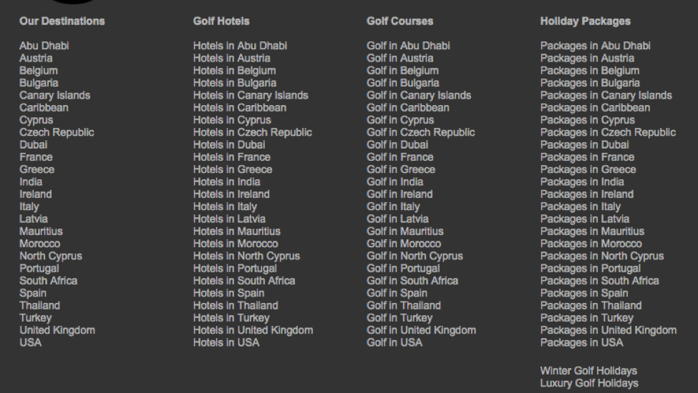Open Golf in Bulgaria link
The width and height of the screenshot is (698, 393).
(x=401, y=83)
